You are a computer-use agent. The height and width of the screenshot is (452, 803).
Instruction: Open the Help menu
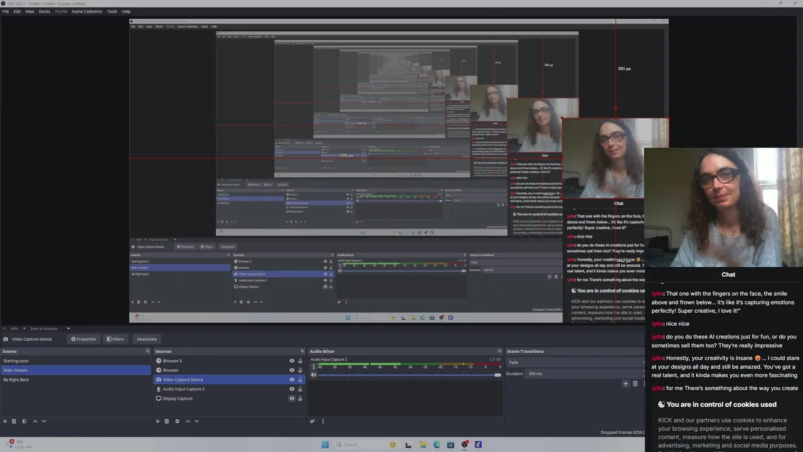126,11
